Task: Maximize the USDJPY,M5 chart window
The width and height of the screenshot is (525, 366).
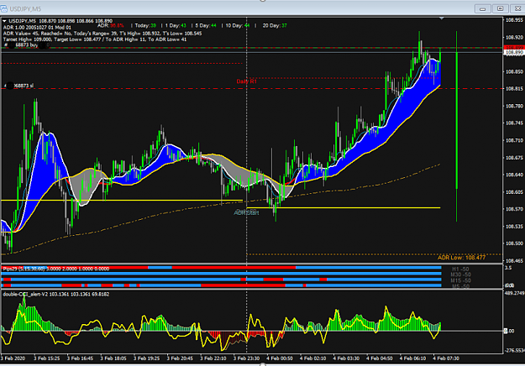Action: [x=501, y=8]
